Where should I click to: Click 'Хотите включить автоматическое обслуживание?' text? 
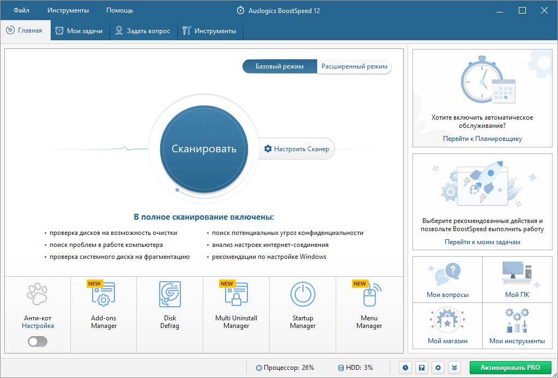point(482,121)
